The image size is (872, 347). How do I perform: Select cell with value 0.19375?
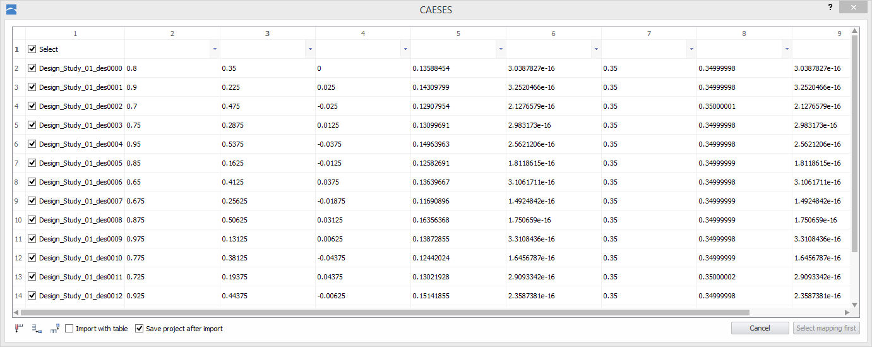(268, 277)
